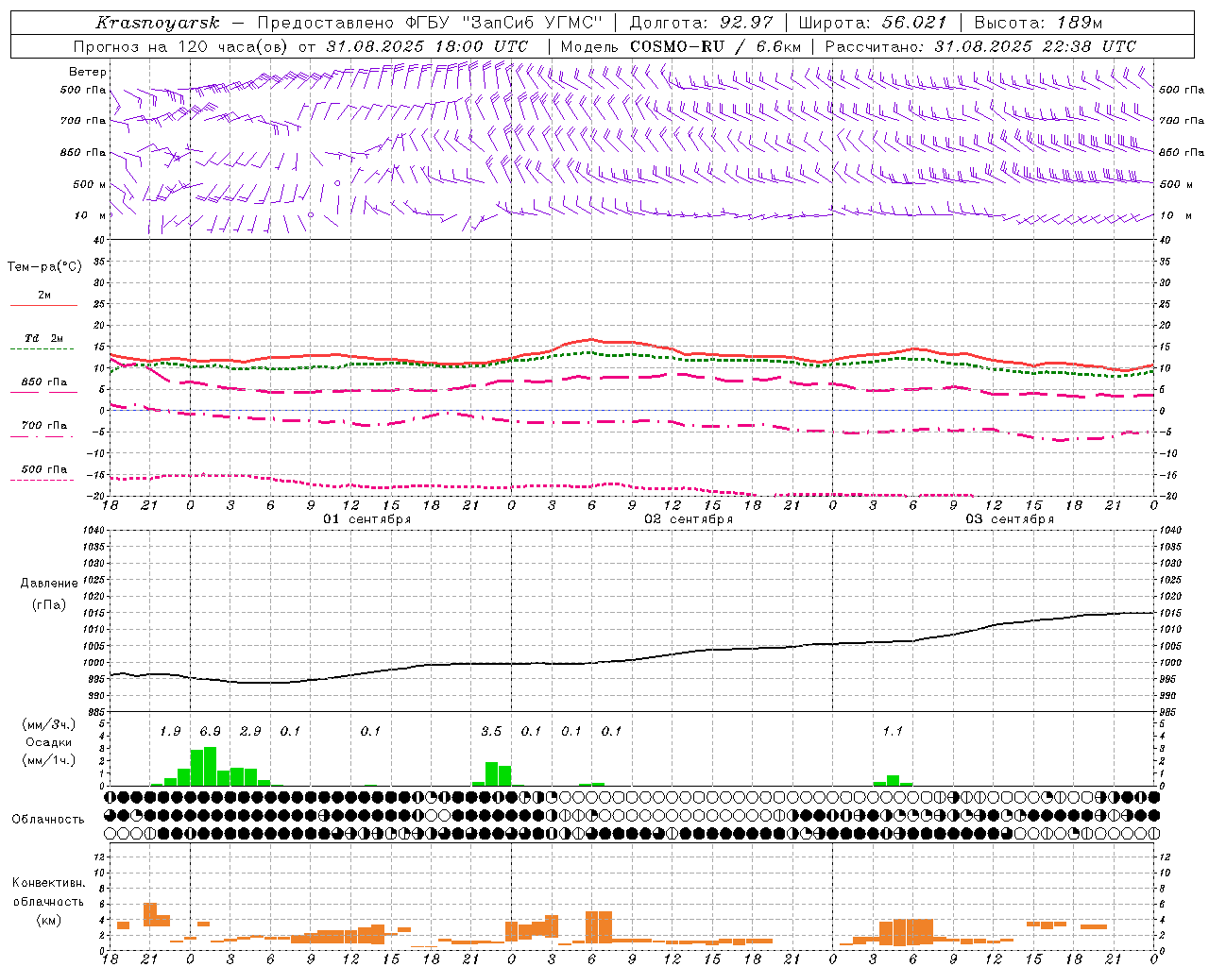Click the (мм/3ч.) precipitation unit label
The height and width of the screenshot is (967, 1209).
tap(49, 725)
